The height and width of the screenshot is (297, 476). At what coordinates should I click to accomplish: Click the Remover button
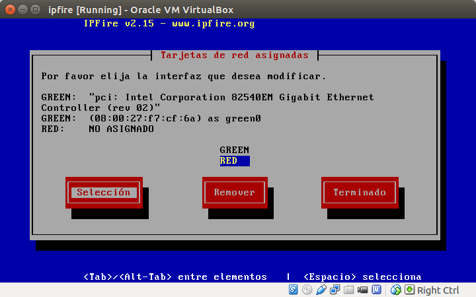click(235, 193)
